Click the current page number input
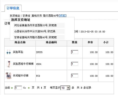The image size is (118, 95). 18,88
